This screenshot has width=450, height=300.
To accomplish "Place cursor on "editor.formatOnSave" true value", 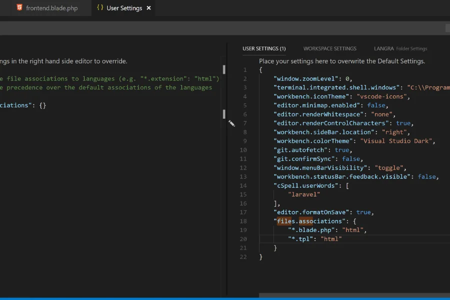I will (363, 212).
